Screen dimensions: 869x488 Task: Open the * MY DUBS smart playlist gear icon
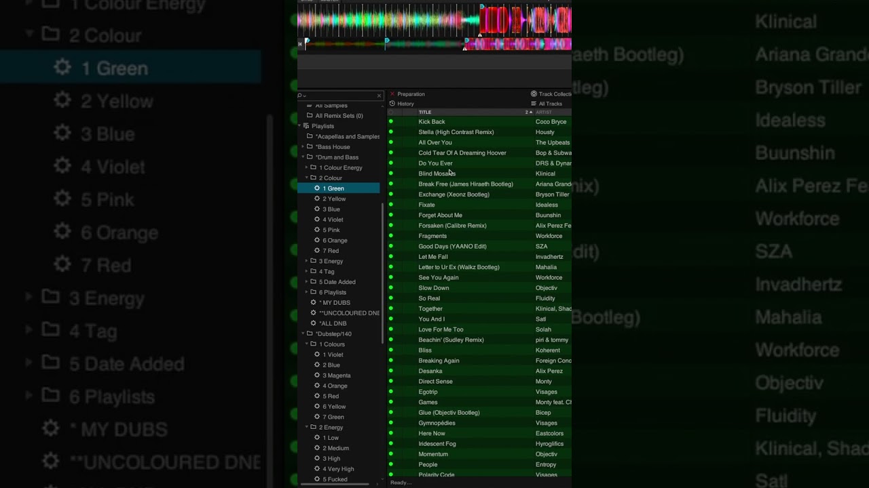pyautogui.click(x=313, y=302)
